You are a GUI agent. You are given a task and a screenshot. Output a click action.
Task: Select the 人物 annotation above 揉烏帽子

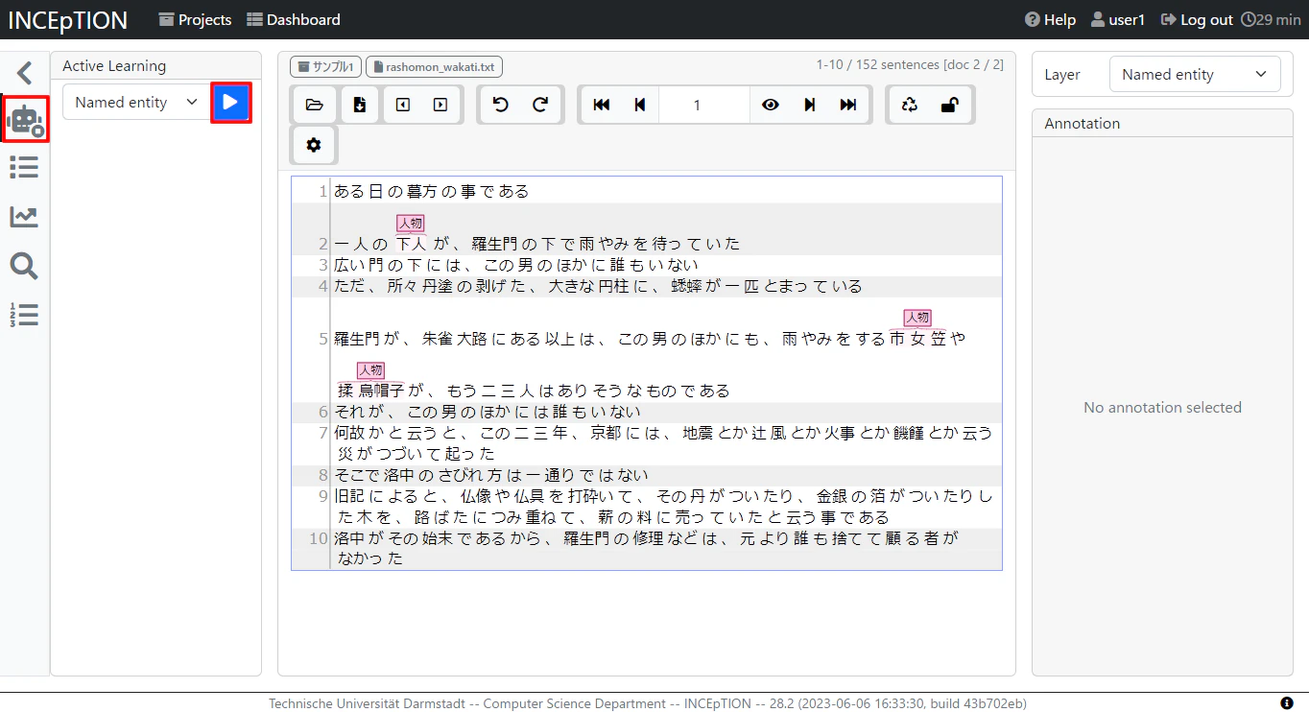370,370
